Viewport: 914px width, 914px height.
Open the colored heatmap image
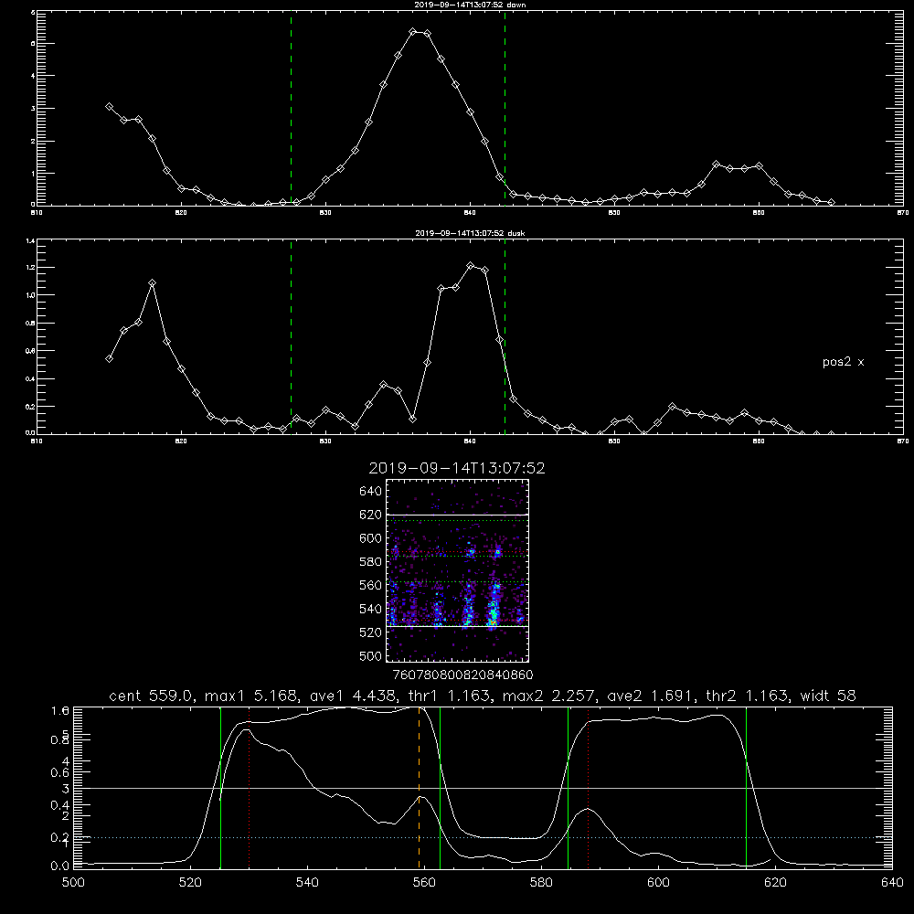click(x=458, y=570)
